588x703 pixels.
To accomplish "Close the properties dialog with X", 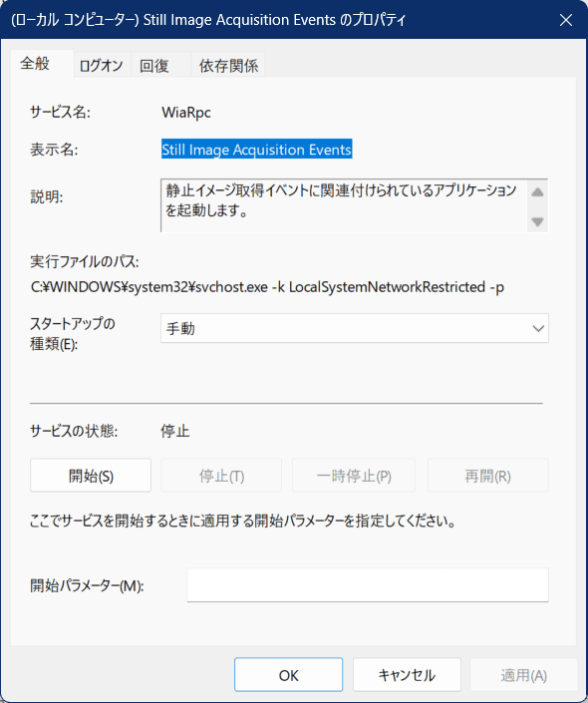I will [x=566, y=20].
